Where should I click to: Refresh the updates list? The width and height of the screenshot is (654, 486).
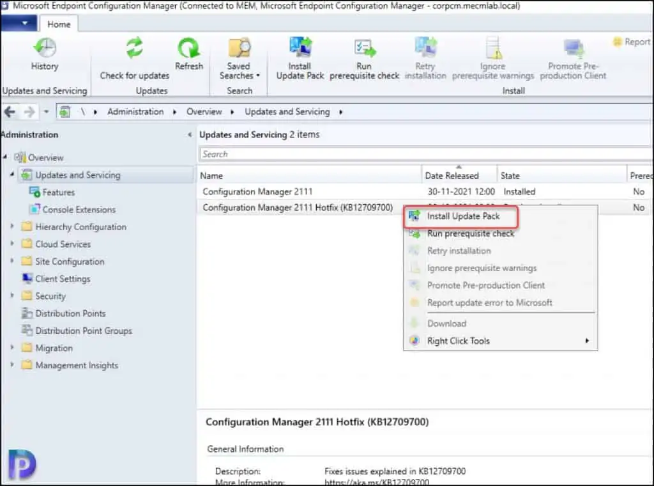189,54
